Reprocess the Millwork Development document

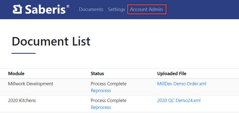coord(101,91)
